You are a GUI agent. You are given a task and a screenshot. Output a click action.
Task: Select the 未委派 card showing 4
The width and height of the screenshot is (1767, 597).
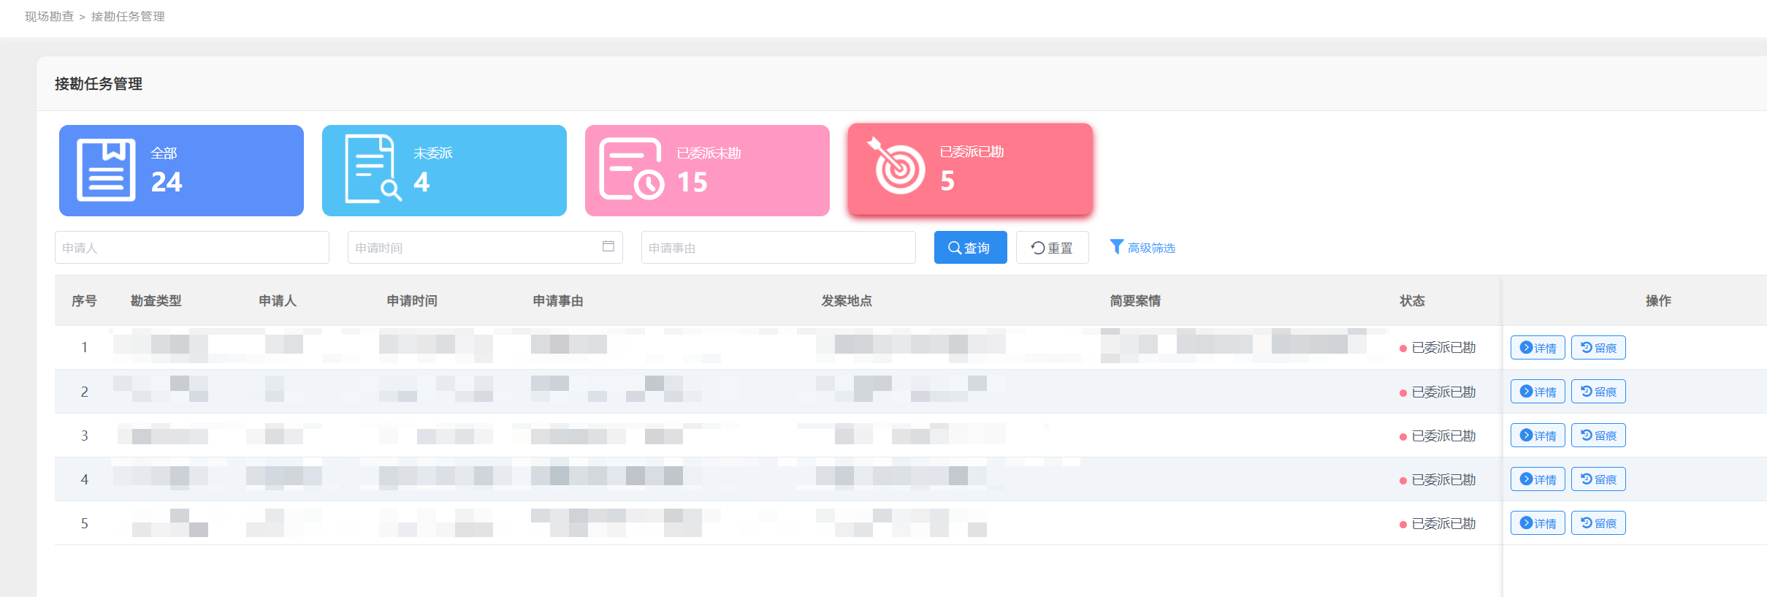[444, 170]
